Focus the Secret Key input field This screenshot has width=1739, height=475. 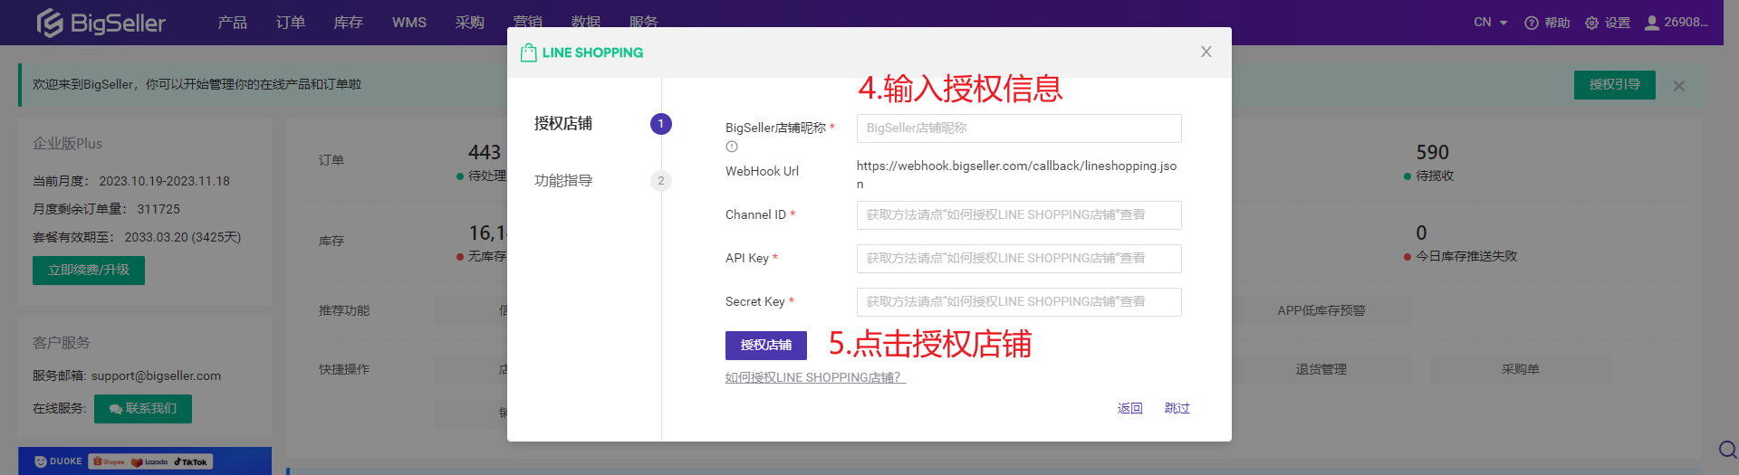[x=1019, y=302]
